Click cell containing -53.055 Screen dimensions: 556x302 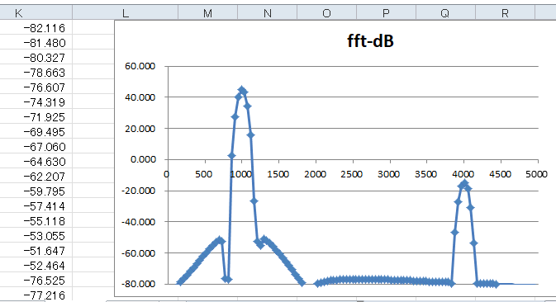pos(36,236)
